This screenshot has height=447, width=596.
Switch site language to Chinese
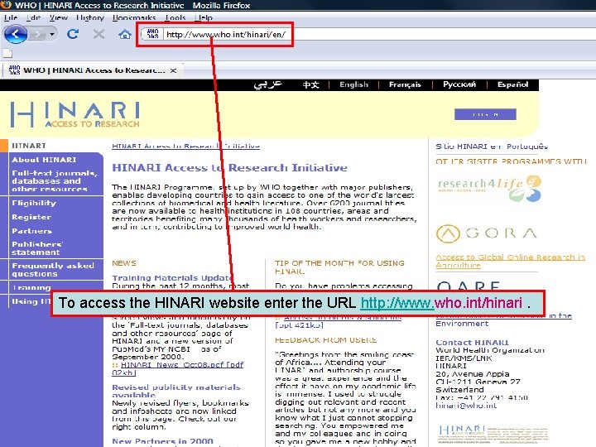pos(310,84)
